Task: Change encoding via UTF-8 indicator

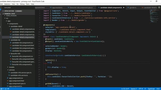Action: click(x=141, y=89)
